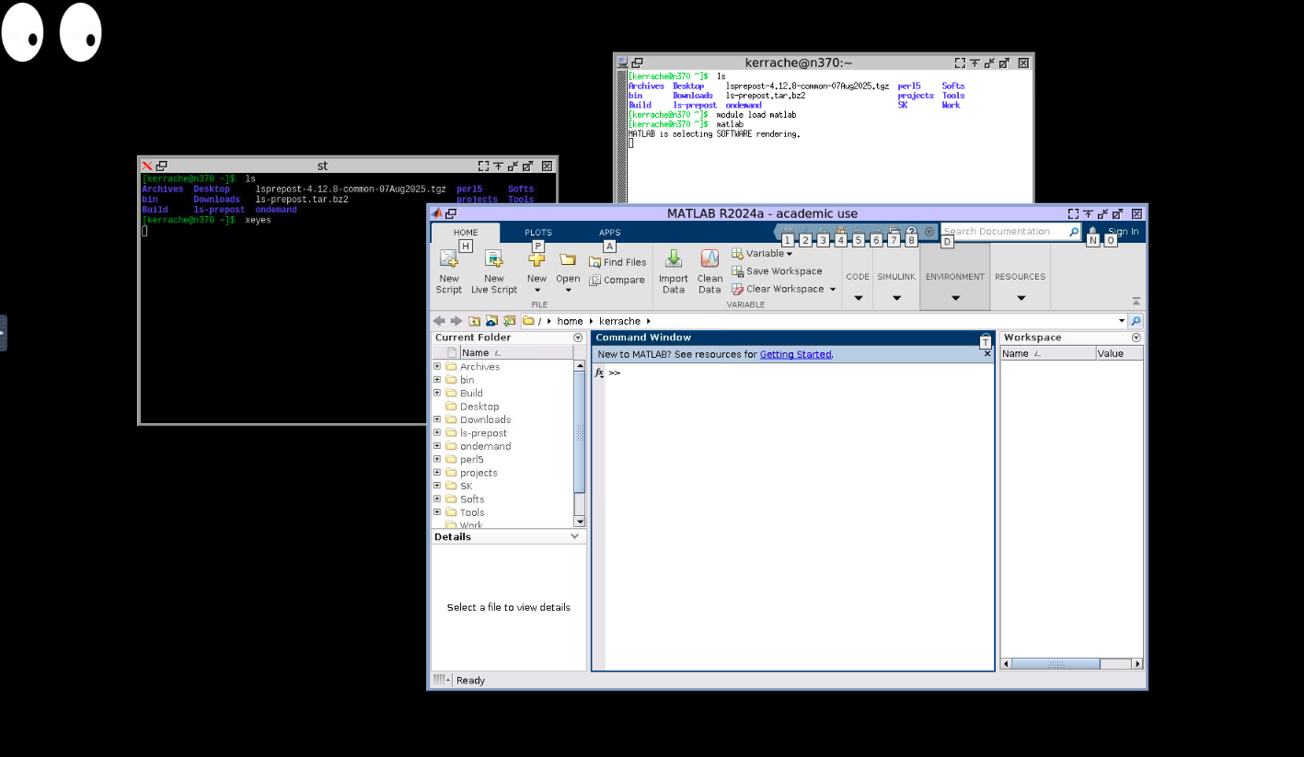Click the MATLAB logo window menu icon
Viewport: 1304px width, 757px height.
click(x=437, y=213)
